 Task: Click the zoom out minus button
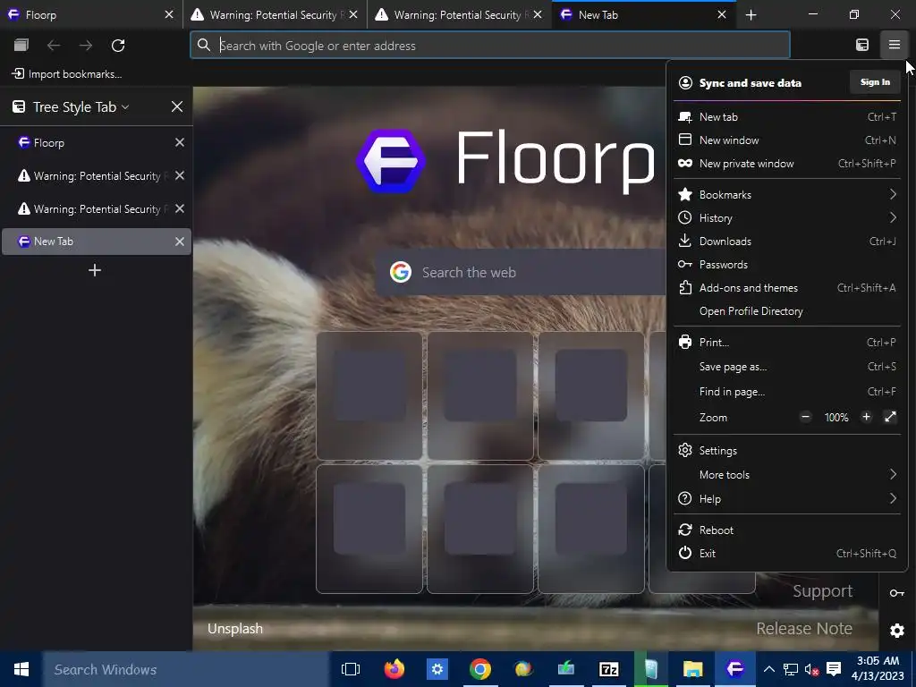click(806, 417)
